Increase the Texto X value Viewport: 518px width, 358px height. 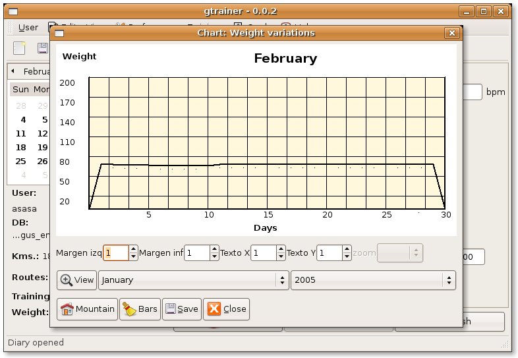[281, 249]
